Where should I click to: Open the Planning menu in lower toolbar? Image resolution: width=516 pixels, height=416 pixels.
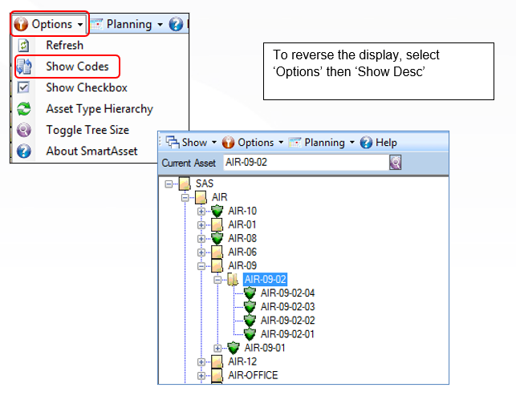pyautogui.click(x=322, y=143)
